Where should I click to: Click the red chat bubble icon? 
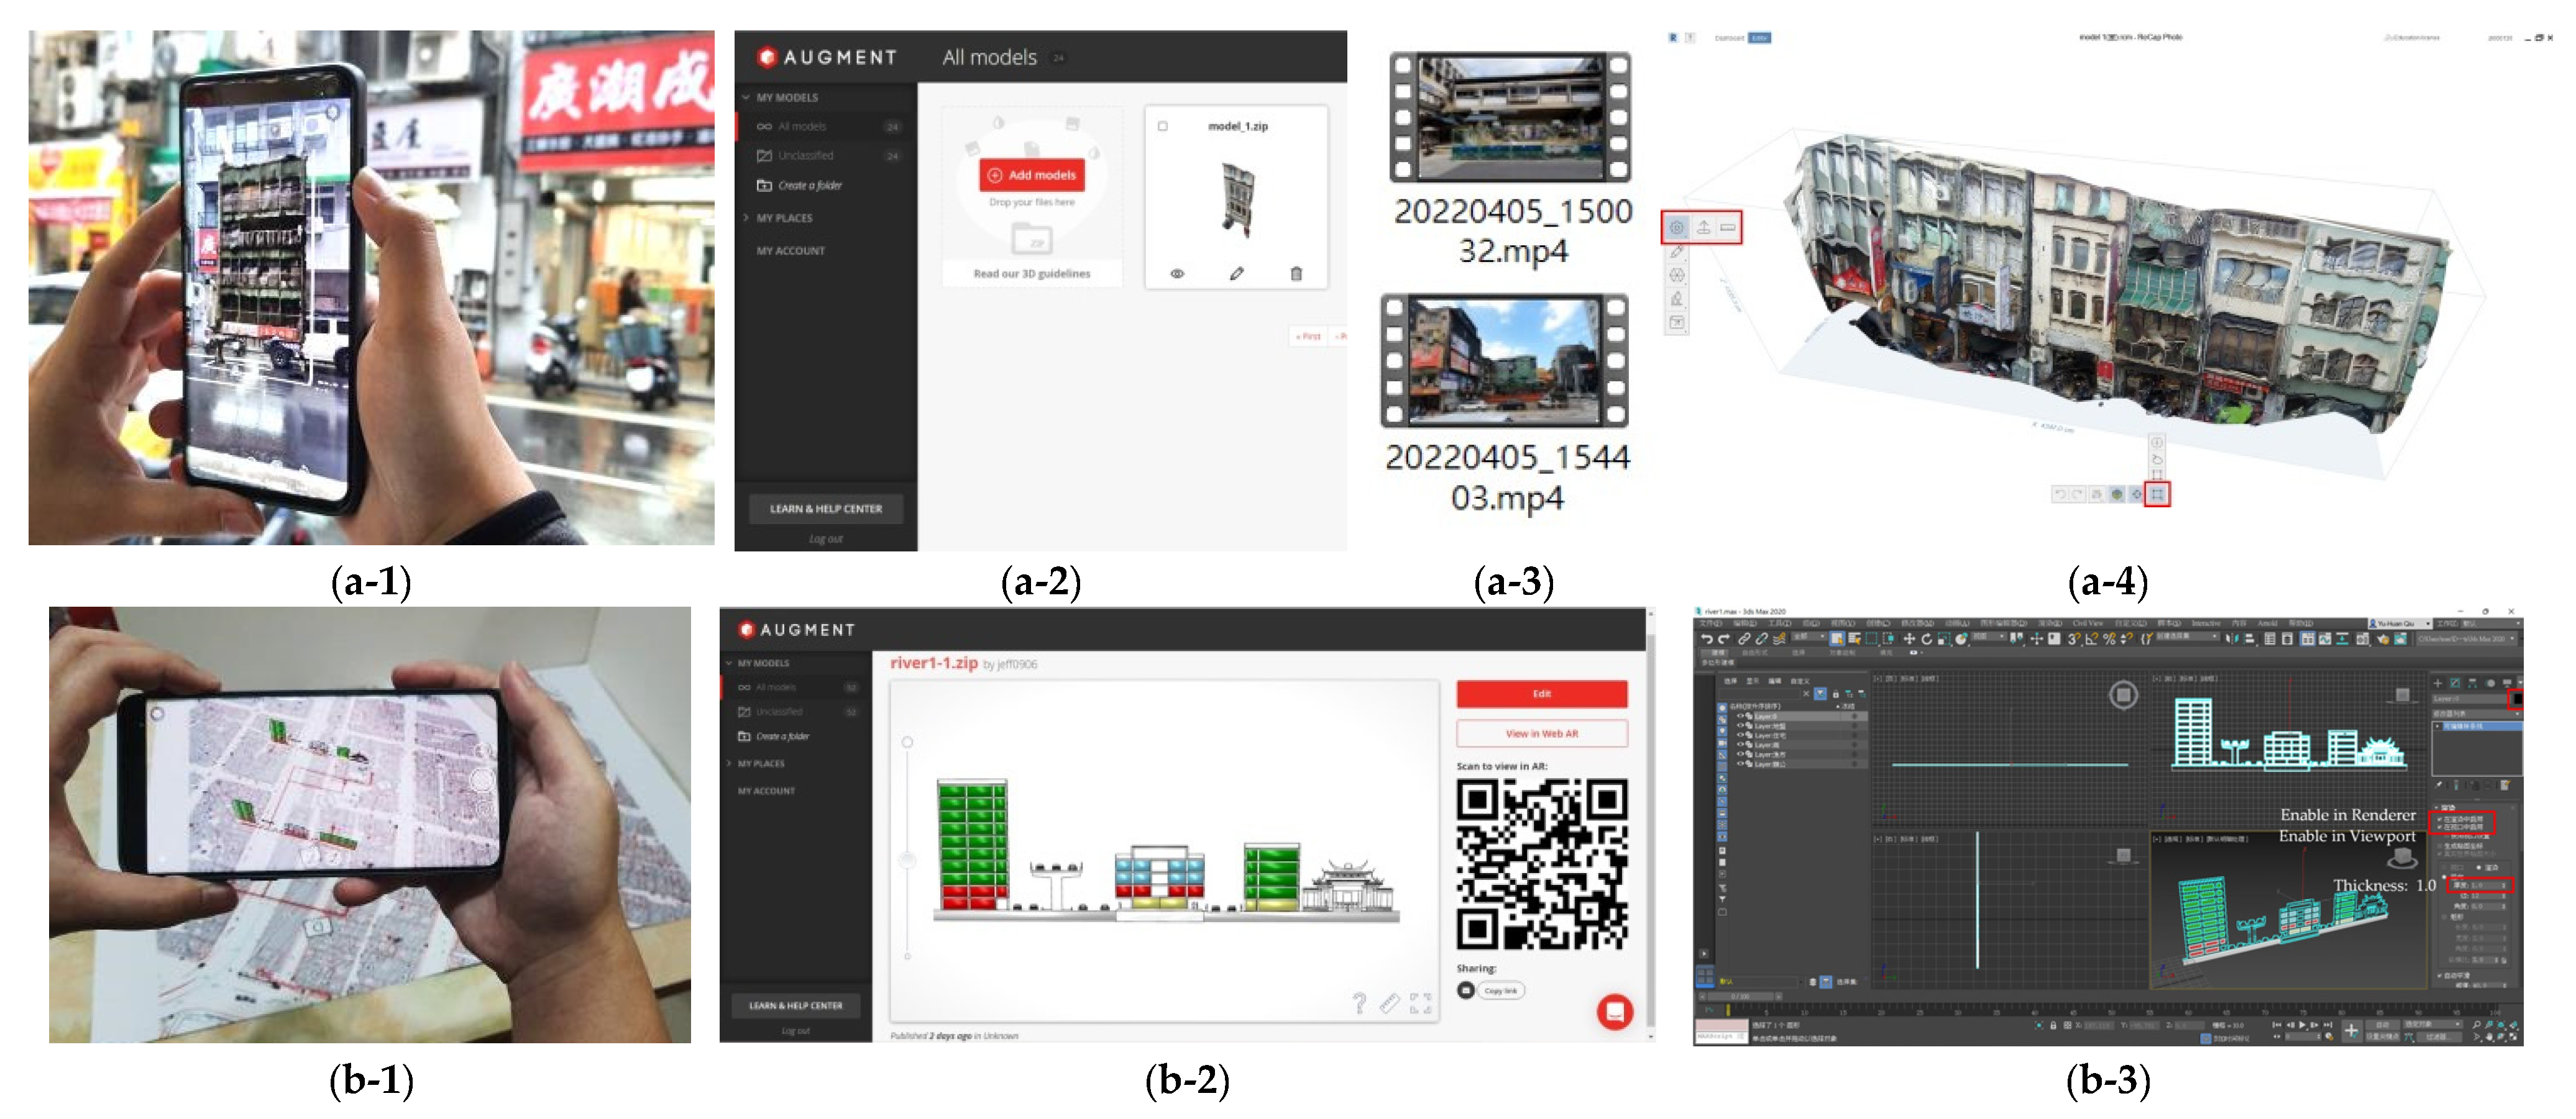click(1614, 1011)
